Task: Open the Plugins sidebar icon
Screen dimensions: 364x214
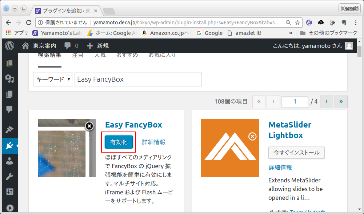Action: pyautogui.click(x=9, y=146)
